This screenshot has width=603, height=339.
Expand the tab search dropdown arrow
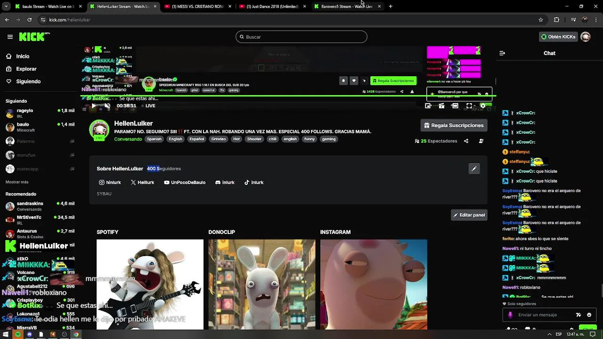coord(6,7)
